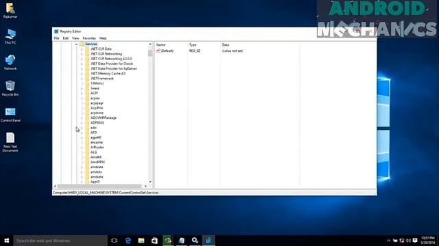Expand the ACPI key

[x=82, y=93]
